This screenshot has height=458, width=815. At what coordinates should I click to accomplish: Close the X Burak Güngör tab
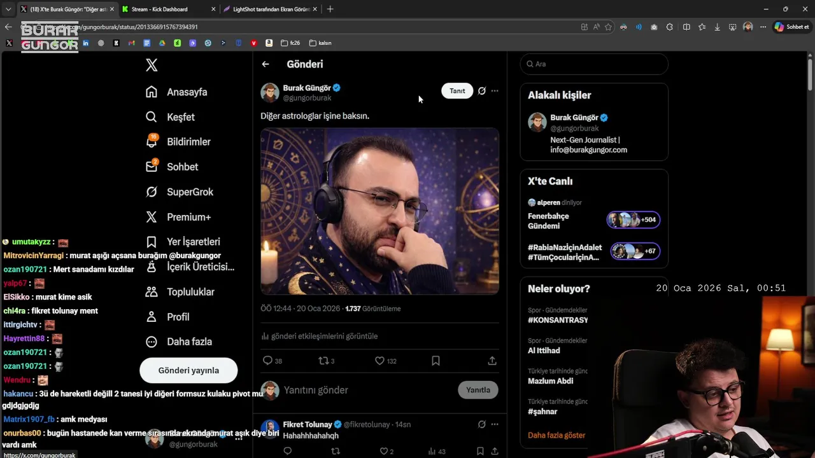pyautogui.click(x=111, y=10)
